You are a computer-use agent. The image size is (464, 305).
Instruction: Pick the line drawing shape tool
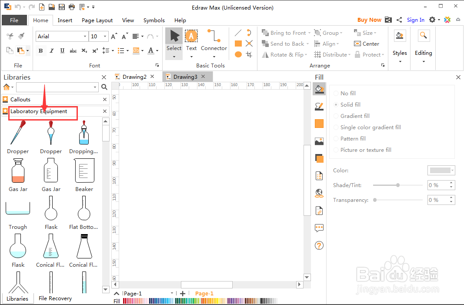pos(238,33)
